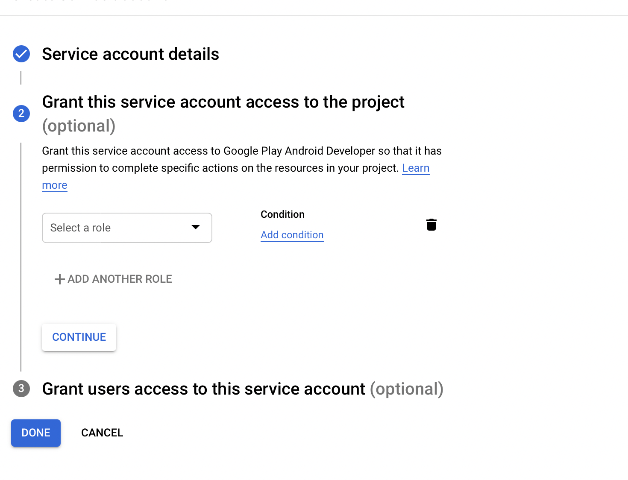Image resolution: width=628 pixels, height=480 pixels.
Task: Expand Grant users access to service account
Action: coord(203,389)
